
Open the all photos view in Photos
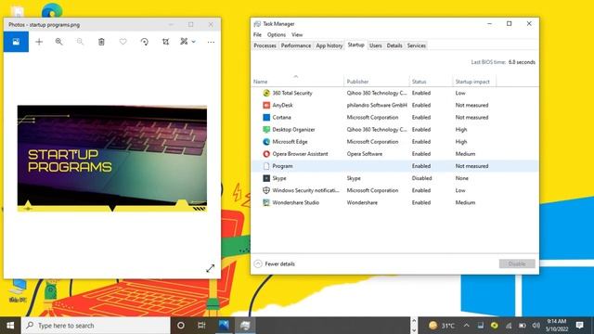16,42
